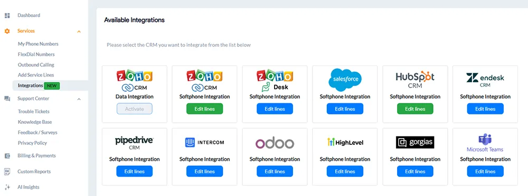Click Edit lines under Microsoft Teams

[x=485, y=171]
